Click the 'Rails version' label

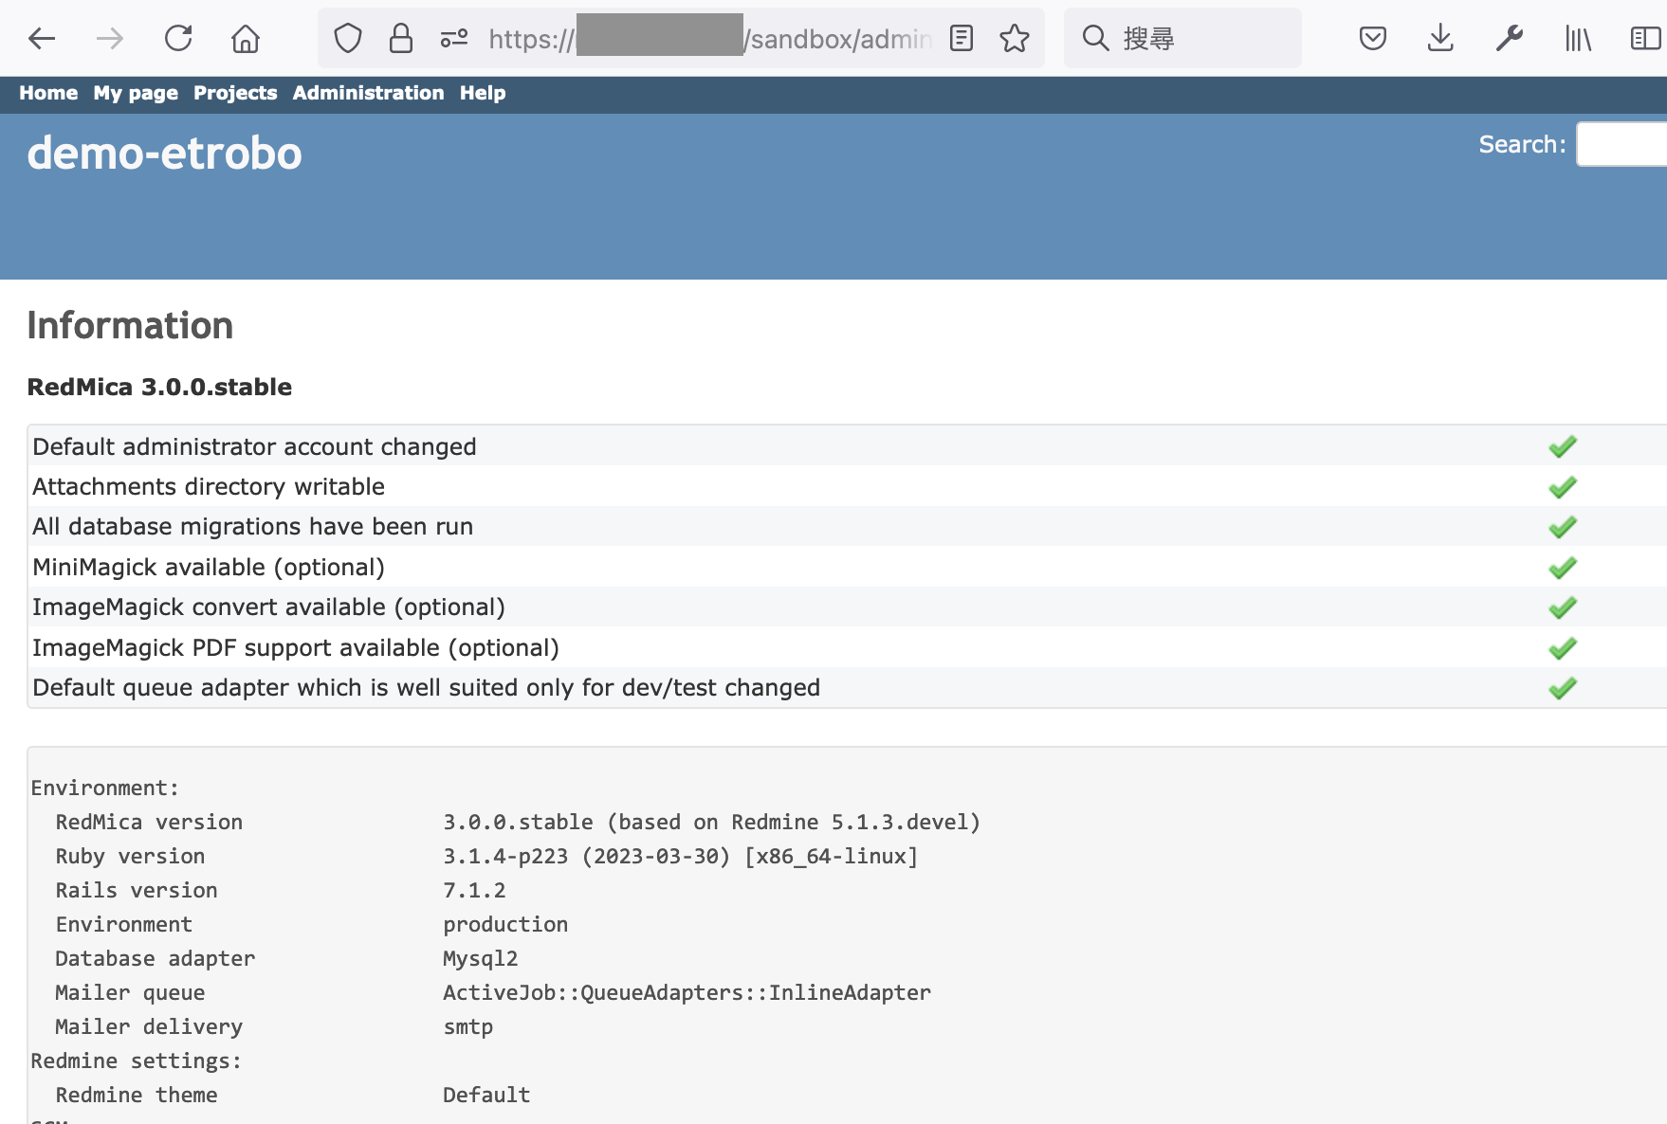[137, 890]
